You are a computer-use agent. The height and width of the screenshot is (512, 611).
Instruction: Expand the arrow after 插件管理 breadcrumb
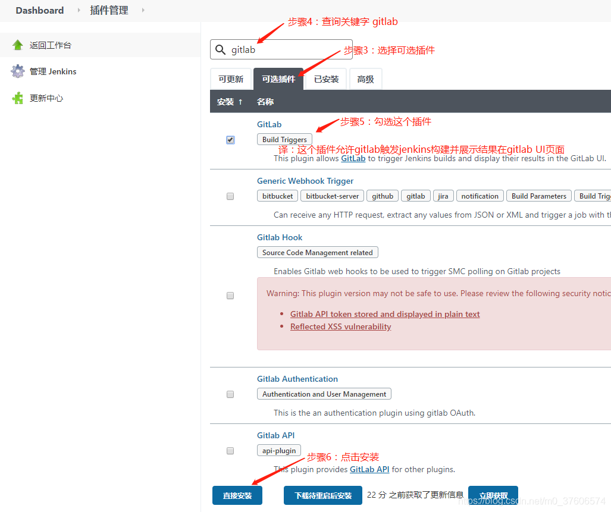point(143,10)
